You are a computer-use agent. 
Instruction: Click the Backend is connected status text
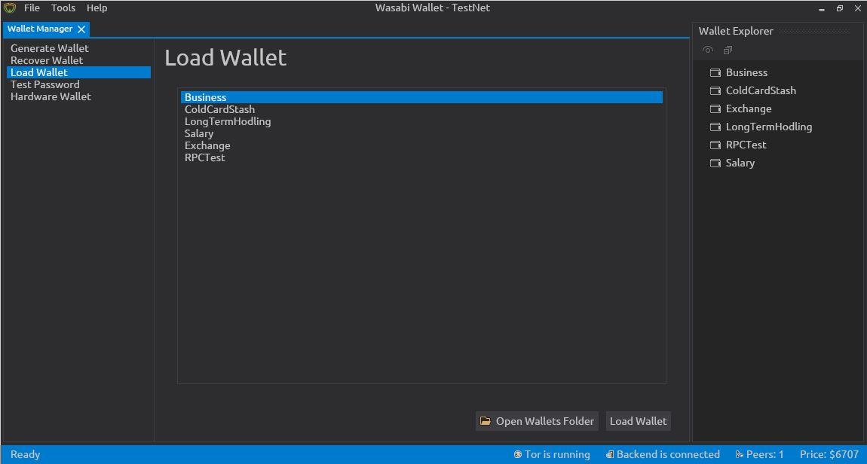(668, 455)
